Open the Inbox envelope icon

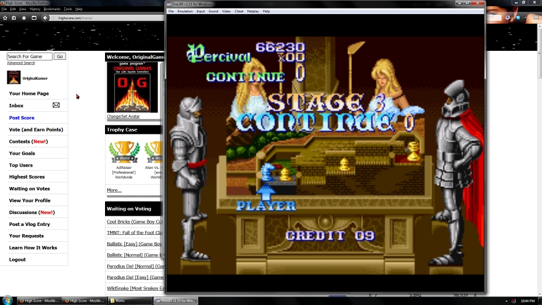point(56,105)
